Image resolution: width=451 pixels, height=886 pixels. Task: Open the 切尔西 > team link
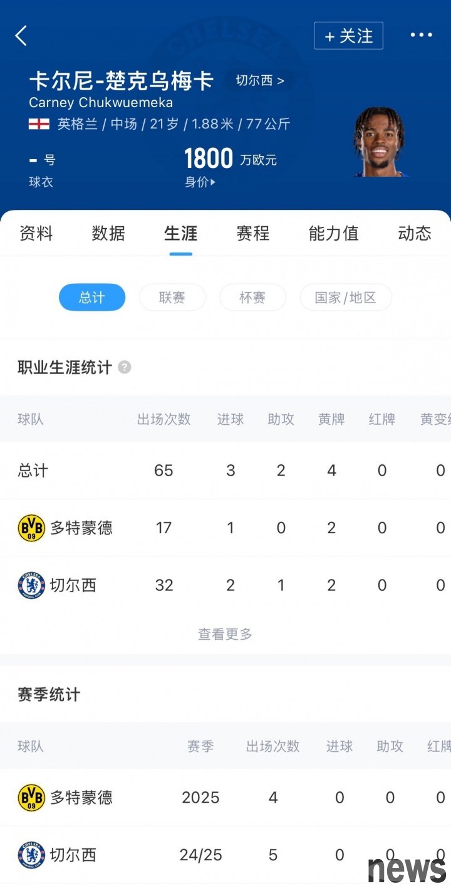coord(260,80)
